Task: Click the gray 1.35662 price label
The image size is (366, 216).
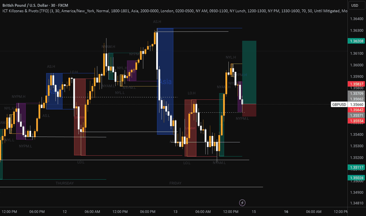Action: coord(357,99)
